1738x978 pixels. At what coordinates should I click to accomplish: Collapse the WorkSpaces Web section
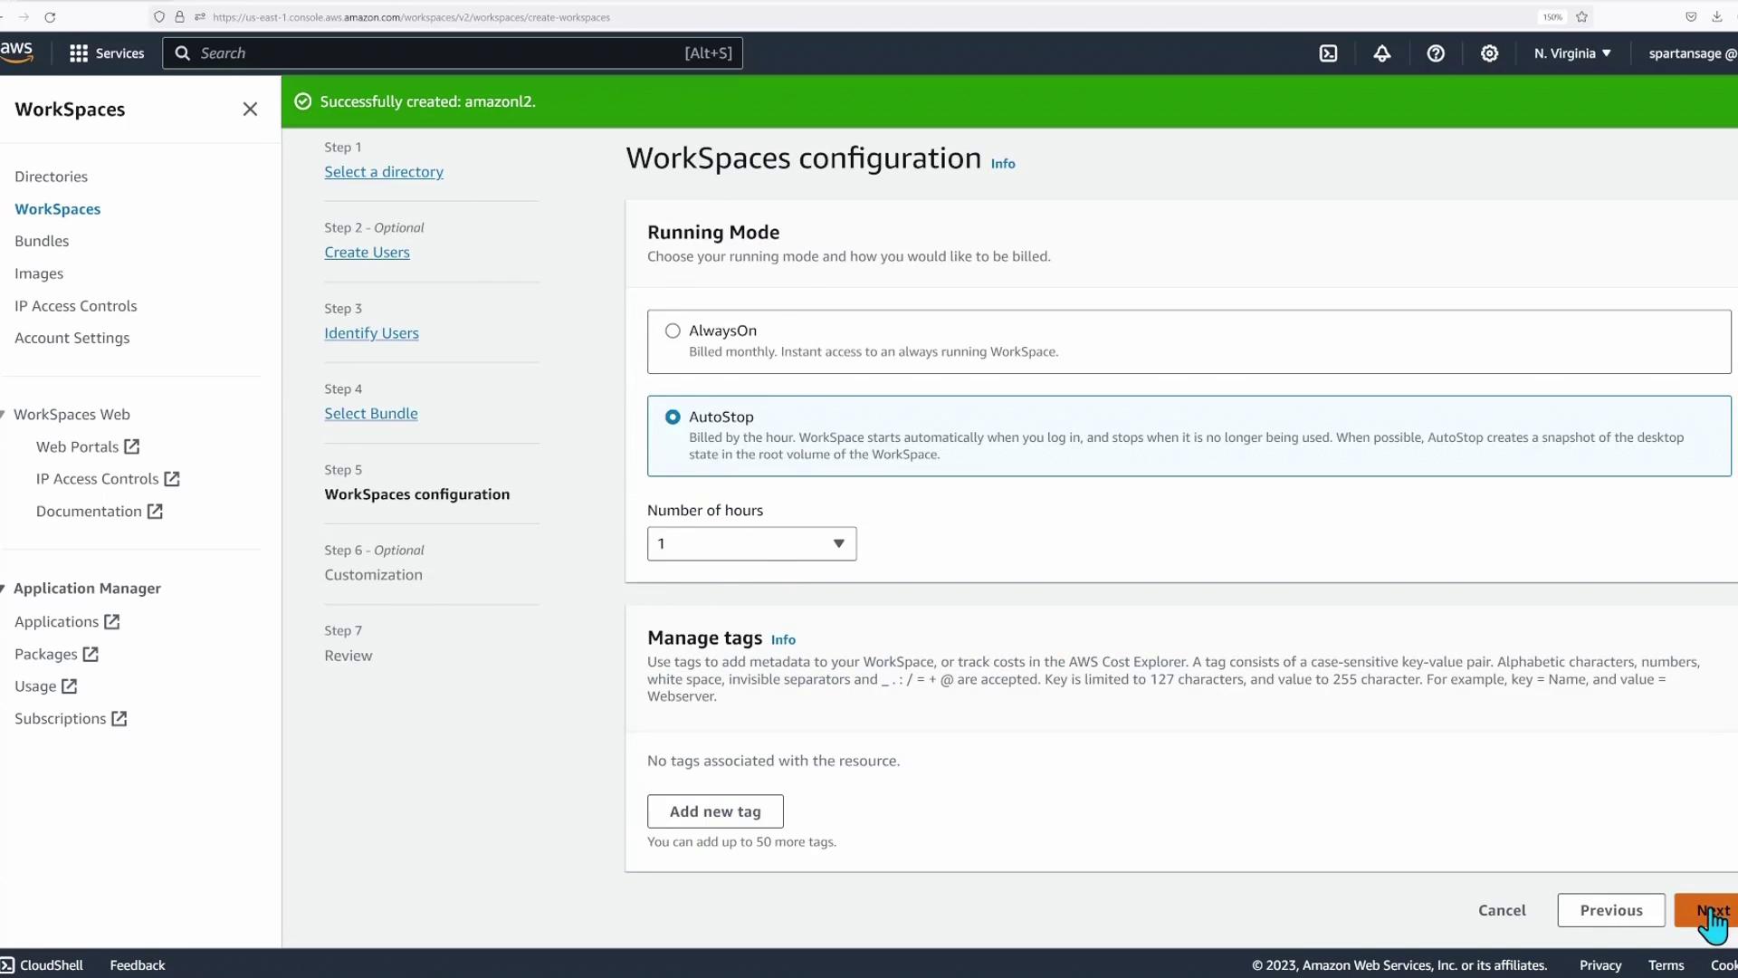4,415
